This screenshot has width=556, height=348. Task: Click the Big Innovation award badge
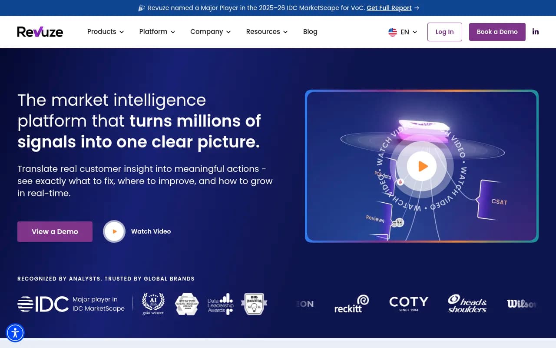254,304
